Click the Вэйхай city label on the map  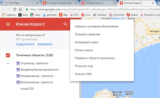click(x=129, y=92)
